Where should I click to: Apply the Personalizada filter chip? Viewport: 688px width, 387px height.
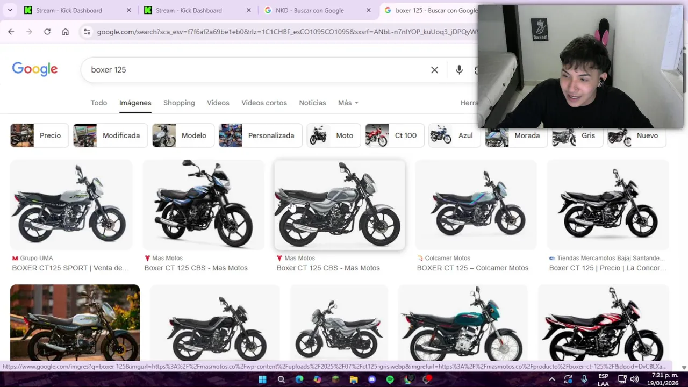[x=261, y=135]
